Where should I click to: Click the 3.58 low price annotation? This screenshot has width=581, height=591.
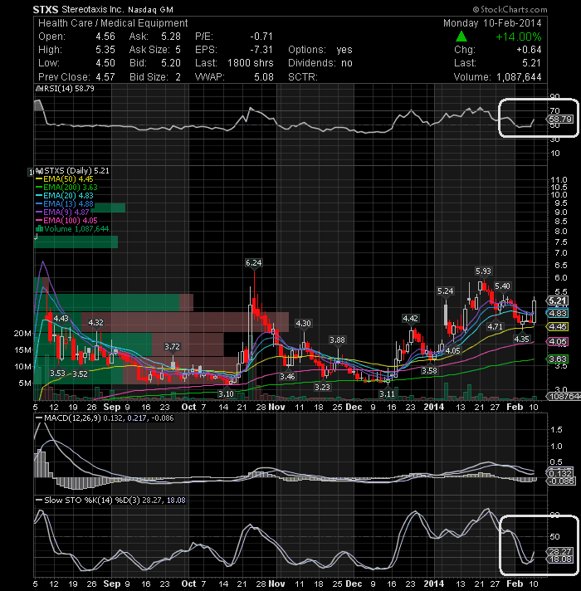(430, 371)
